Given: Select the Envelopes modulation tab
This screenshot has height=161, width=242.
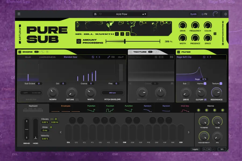Looking at the screenshot, I should pyautogui.click(x=66, y=108).
